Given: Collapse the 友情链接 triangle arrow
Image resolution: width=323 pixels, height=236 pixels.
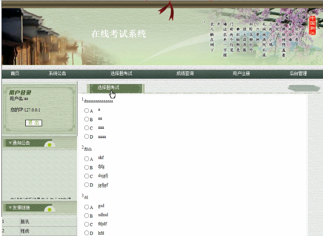Looking at the screenshot, I should (x=10, y=208).
